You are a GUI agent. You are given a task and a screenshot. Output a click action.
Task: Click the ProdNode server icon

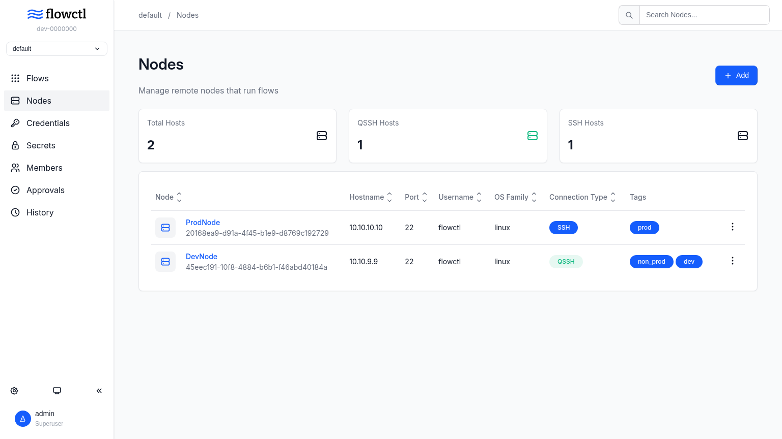pyautogui.click(x=165, y=228)
